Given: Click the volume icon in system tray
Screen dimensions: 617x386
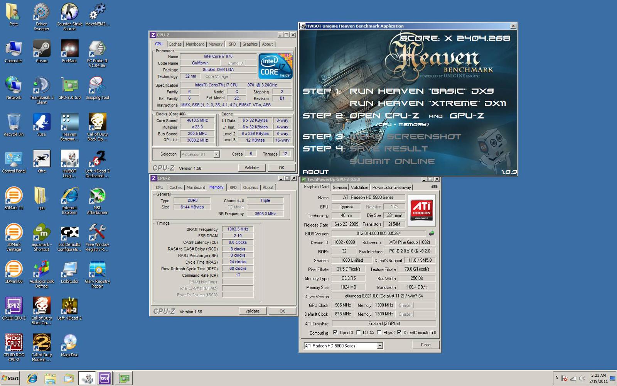Looking at the screenshot, I should 582,378.
